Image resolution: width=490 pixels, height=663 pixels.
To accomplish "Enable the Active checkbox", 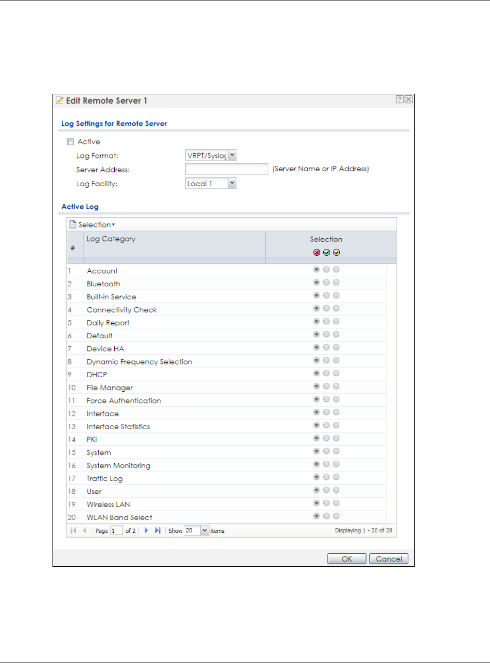I will tap(70, 142).
